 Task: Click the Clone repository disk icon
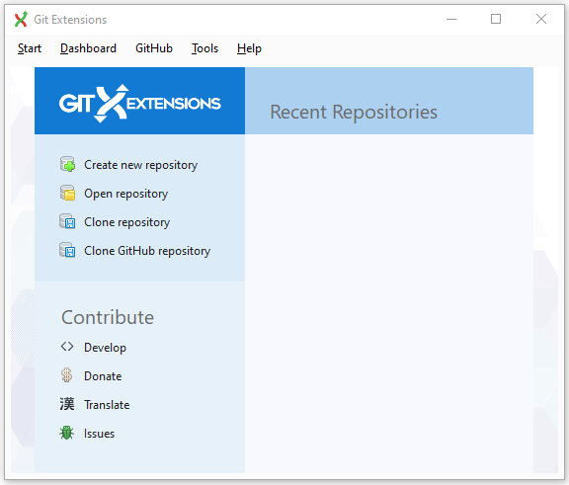67,221
